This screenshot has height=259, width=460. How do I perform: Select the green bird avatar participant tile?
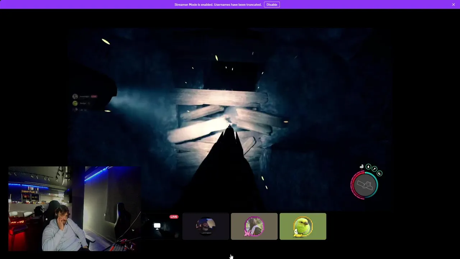pyautogui.click(x=303, y=226)
